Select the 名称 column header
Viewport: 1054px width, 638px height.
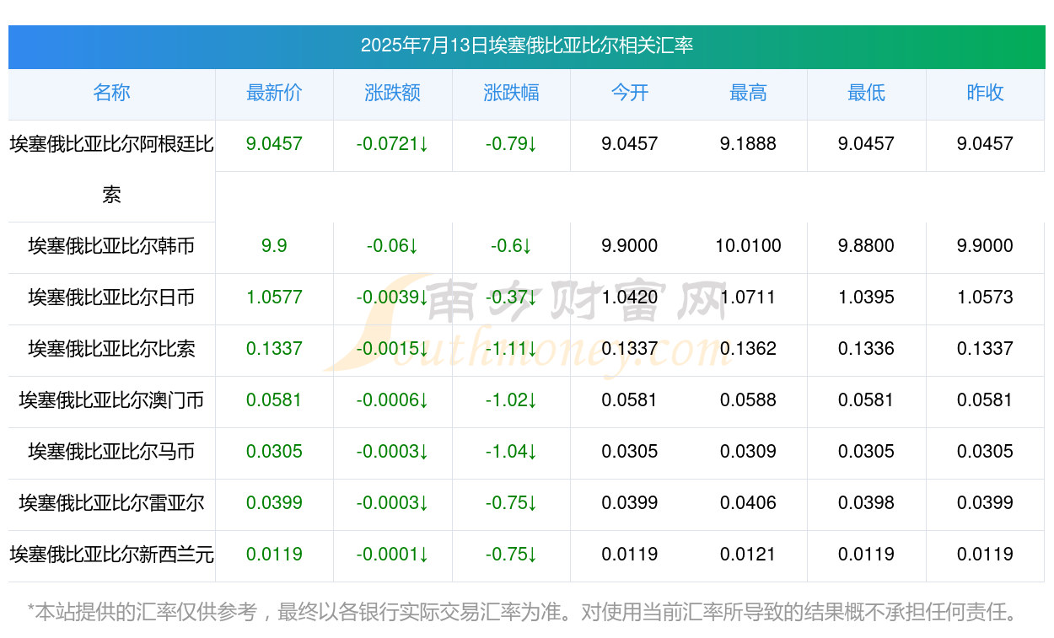[111, 93]
